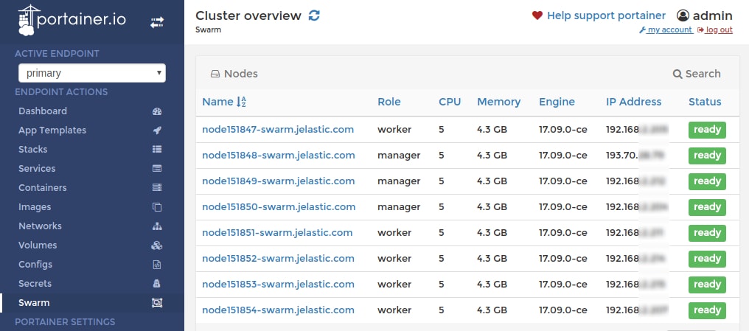The height and width of the screenshot is (331, 749).
Task: Click the Secrets lock icon
Action: [x=157, y=283]
